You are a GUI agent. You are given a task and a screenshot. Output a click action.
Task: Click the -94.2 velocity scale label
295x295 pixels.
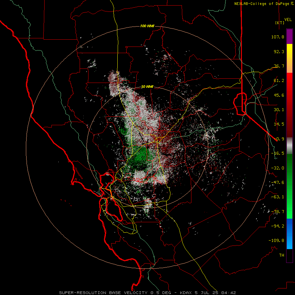point(278,226)
